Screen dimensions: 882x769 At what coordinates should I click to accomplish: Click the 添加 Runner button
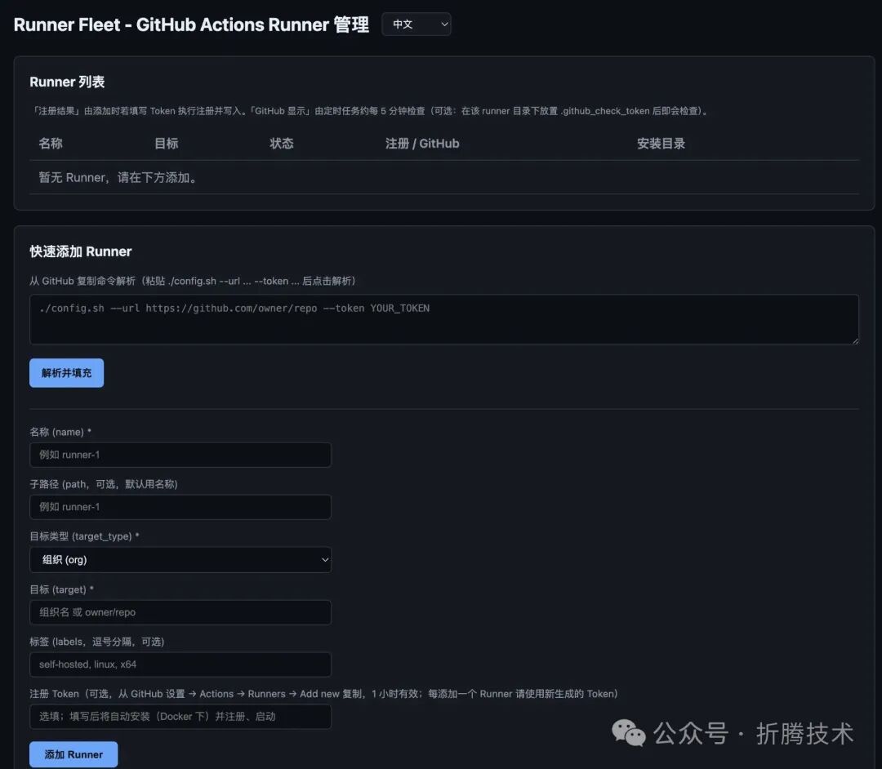73,754
